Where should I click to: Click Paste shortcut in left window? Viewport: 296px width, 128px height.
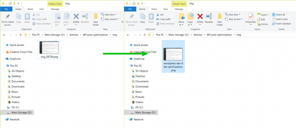click(41, 24)
